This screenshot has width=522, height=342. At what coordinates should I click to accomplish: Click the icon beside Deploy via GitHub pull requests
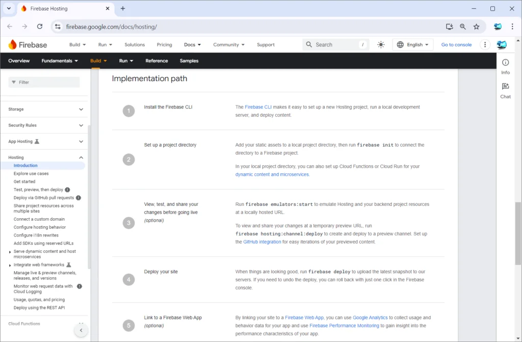coord(78,198)
